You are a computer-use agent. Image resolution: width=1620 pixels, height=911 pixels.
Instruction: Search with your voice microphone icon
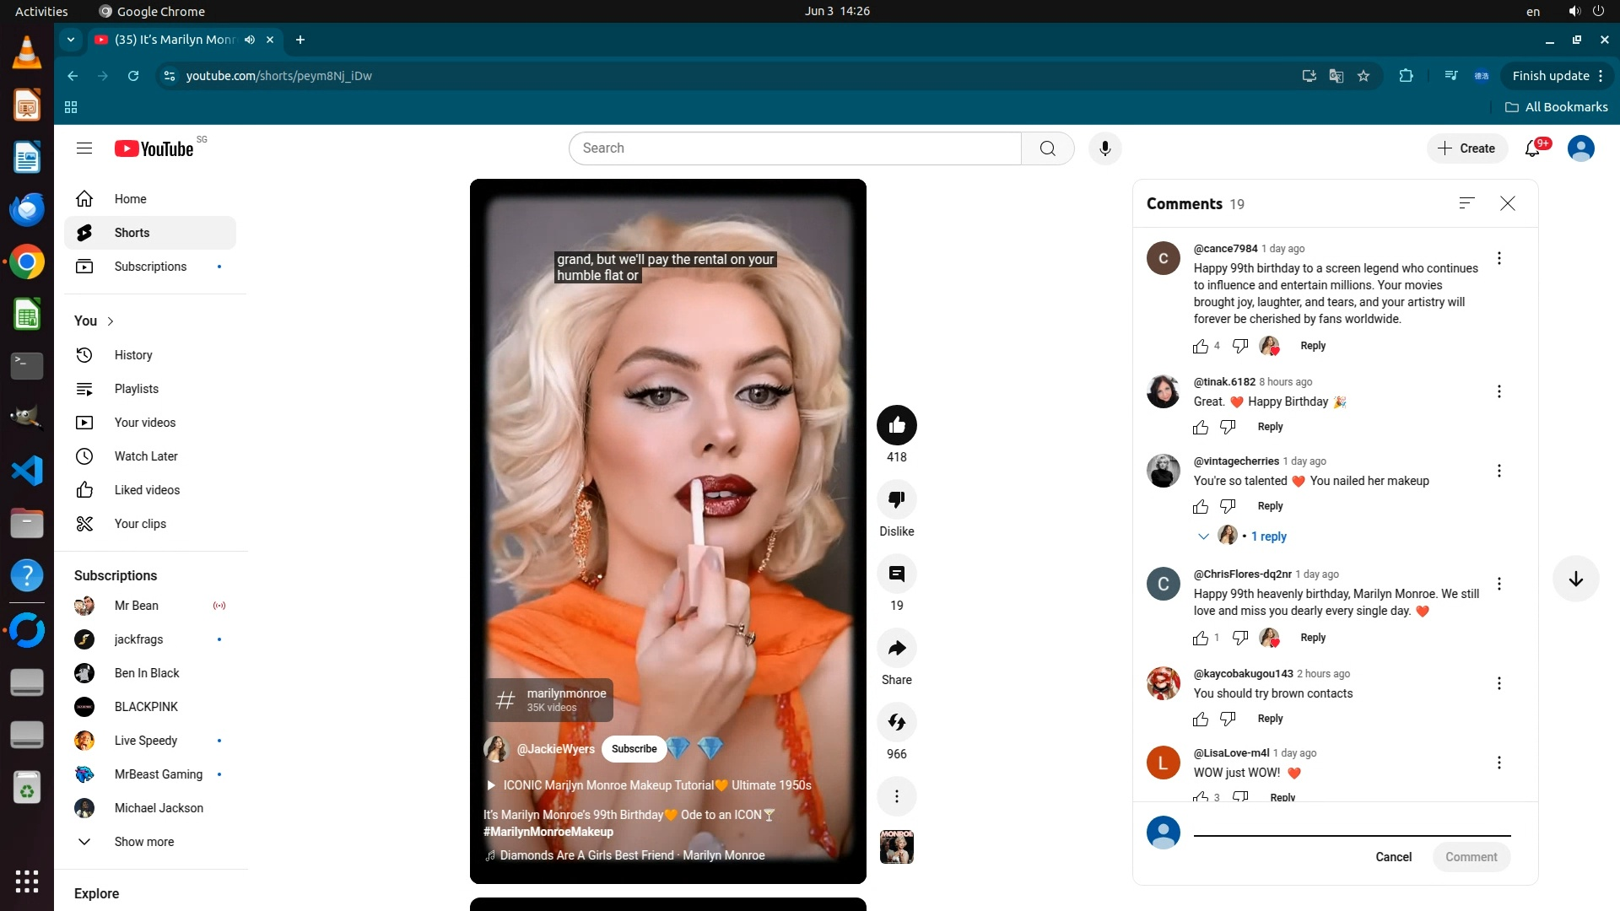click(1104, 148)
